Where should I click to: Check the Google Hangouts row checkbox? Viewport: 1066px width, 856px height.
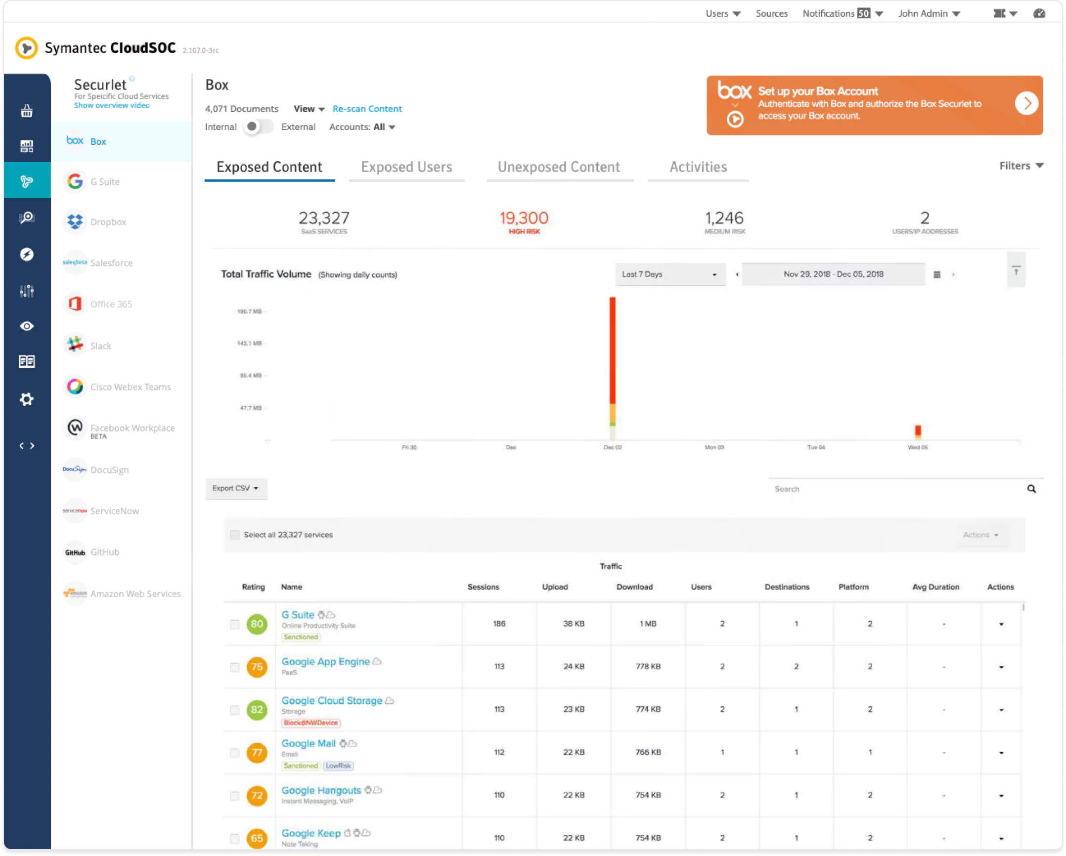(235, 796)
